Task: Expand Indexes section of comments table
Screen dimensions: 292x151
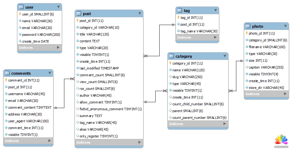Action: (x=49, y=141)
